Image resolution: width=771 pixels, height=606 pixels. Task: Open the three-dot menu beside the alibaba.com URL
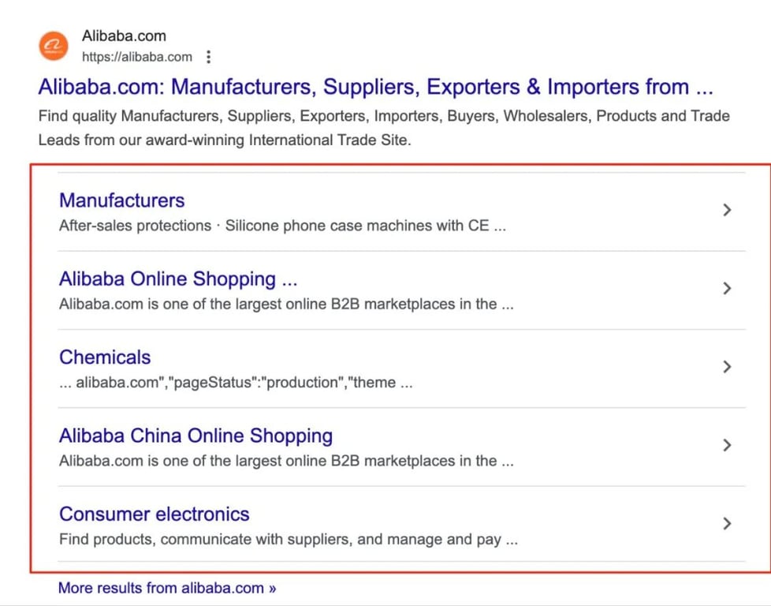coord(208,57)
